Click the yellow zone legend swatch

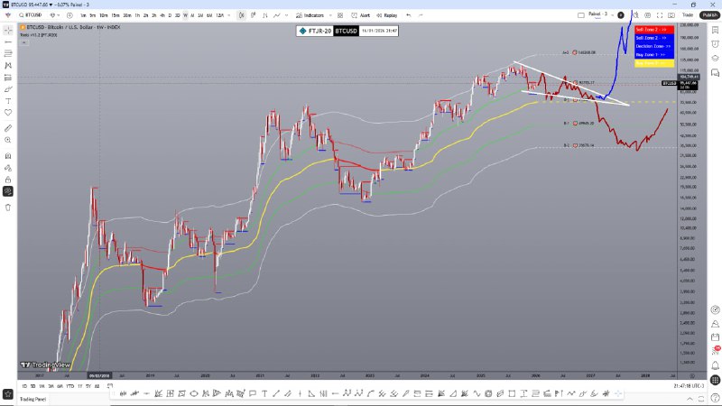click(653, 63)
